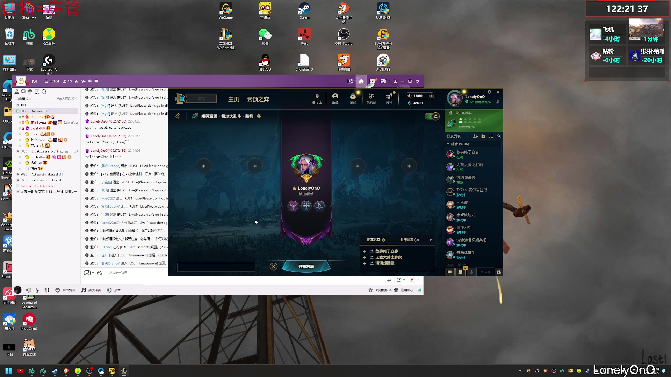671x377 pixels.
Task: Open 应用中心 app center in YY
Action: 403,290
